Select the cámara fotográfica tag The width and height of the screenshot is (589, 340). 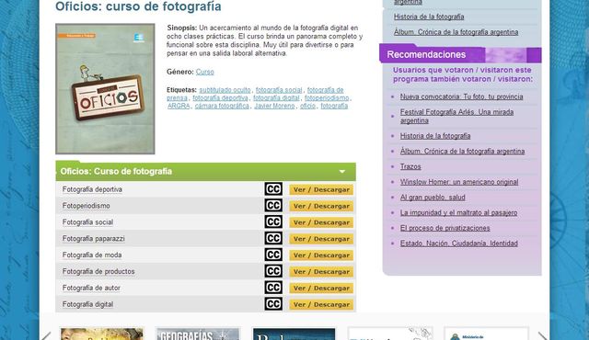coord(222,106)
